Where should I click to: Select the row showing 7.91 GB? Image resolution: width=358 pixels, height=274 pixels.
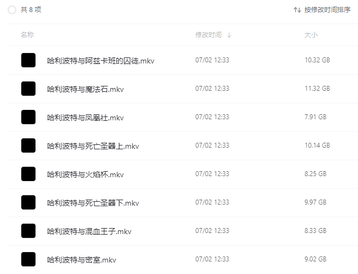tap(183, 117)
